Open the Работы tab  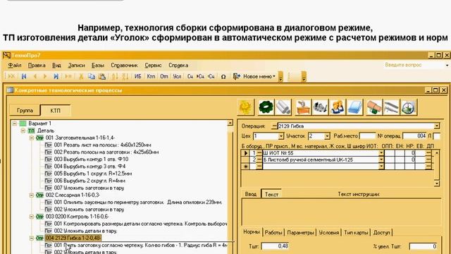pyautogui.click(x=273, y=232)
